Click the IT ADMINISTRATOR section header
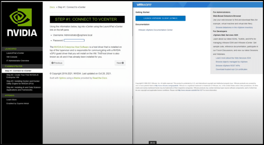 click(13, 66)
